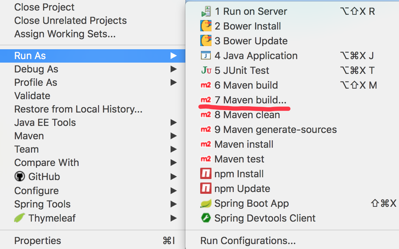Click the Spring Boot App leaf icon
The width and height of the screenshot is (399, 249).
206,204
